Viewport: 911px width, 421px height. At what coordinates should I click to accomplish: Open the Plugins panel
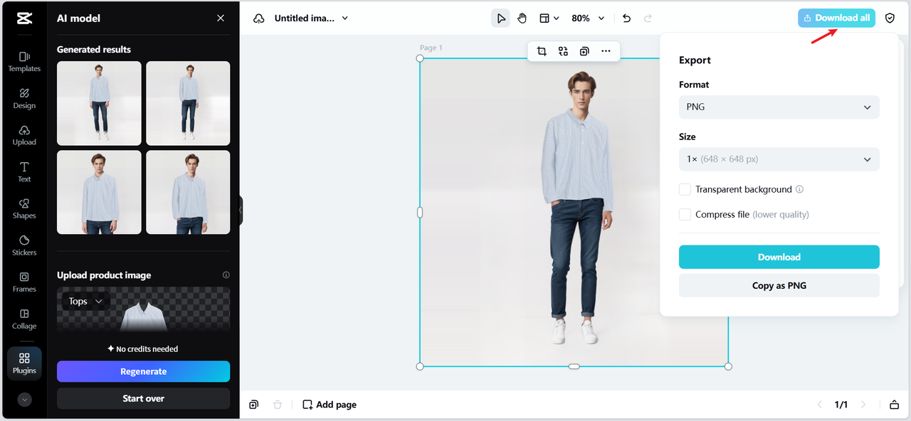[24, 363]
